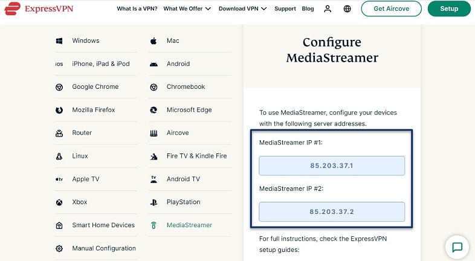Image resolution: width=475 pixels, height=261 pixels.
Task: Go to the Support page
Action: pos(285,9)
